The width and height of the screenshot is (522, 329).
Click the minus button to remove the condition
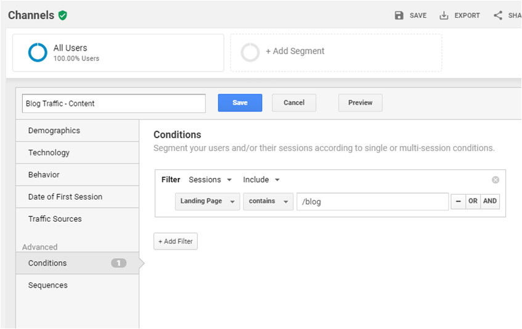tap(458, 201)
